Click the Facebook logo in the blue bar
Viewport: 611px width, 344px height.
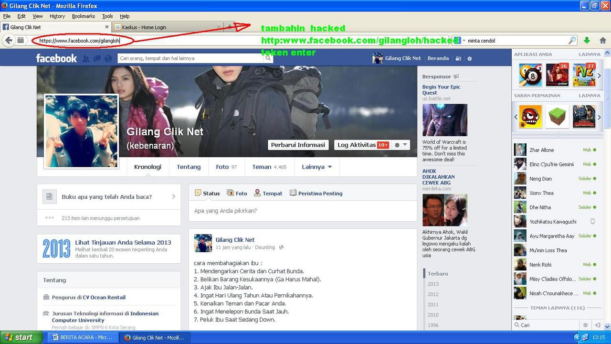point(56,58)
